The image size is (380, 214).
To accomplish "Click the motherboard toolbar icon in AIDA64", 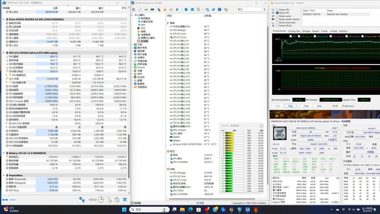I will pyautogui.click(x=146, y=10).
